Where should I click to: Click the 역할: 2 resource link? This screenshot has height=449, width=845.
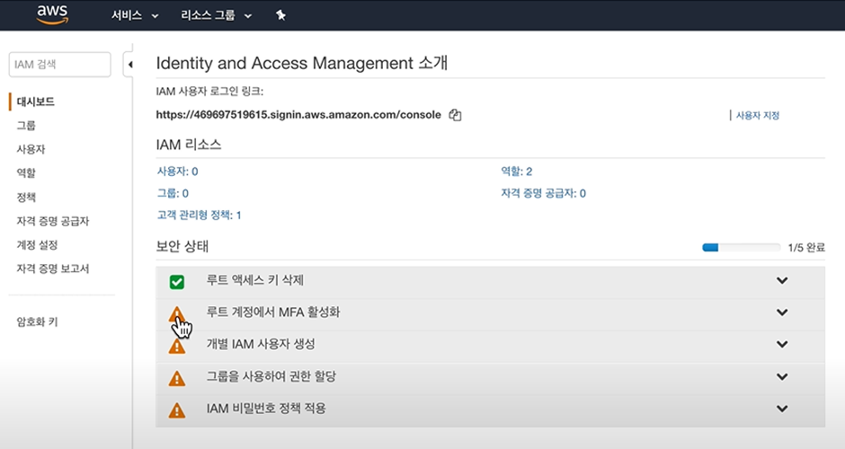click(516, 172)
